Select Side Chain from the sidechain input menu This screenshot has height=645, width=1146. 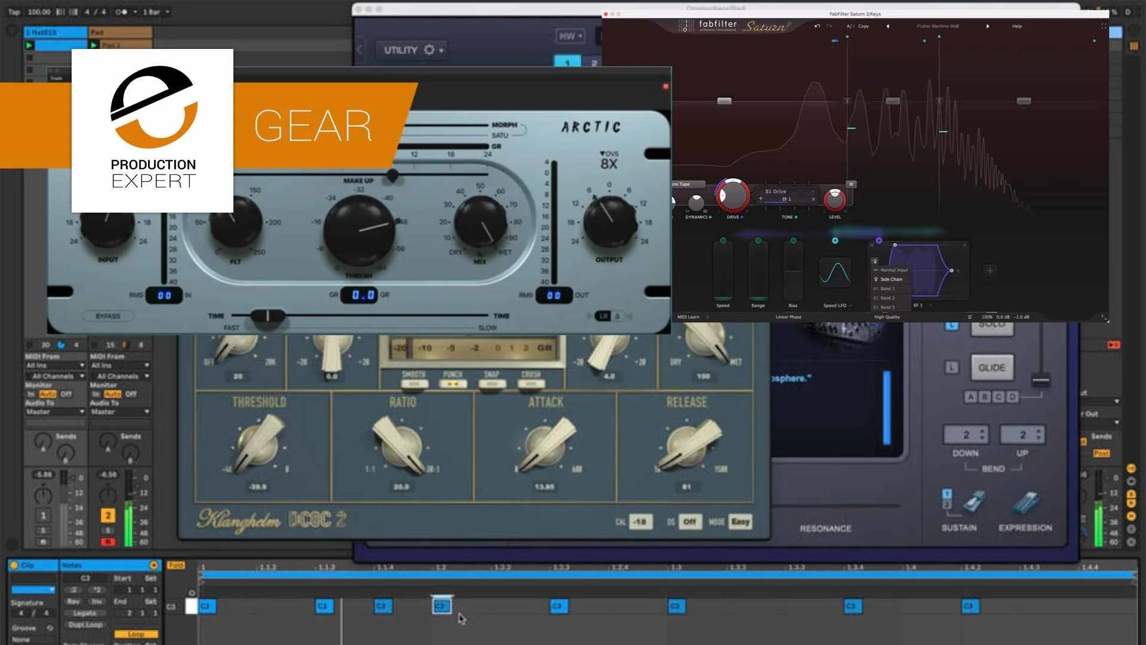(x=891, y=279)
